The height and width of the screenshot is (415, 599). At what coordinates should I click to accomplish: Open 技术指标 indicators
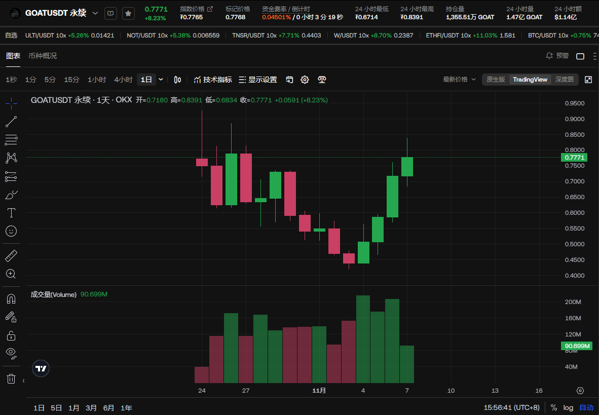click(213, 80)
